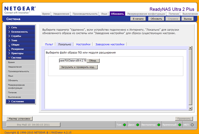Open Мастер установки wizard

click(x=20, y=119)
